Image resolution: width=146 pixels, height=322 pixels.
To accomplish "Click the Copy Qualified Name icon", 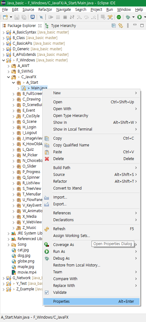I will (47, 145).
